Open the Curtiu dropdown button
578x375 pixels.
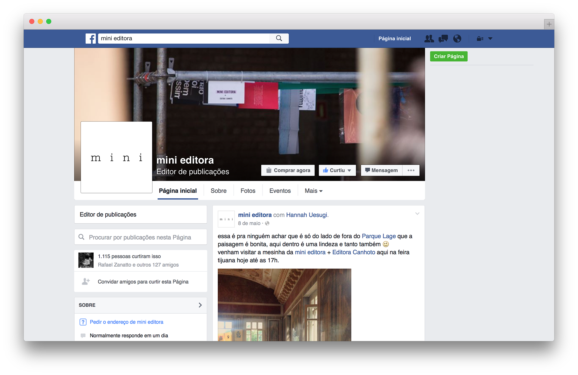coord(337,170)
